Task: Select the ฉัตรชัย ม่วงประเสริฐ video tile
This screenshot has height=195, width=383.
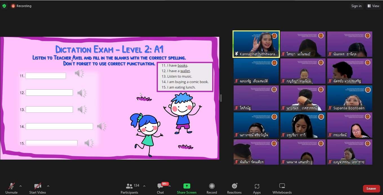Action: click(350, 71)
